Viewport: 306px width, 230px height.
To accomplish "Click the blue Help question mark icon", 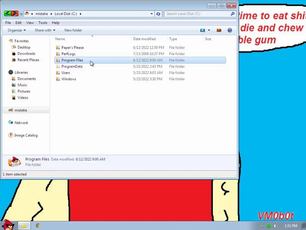I will 230,30.
